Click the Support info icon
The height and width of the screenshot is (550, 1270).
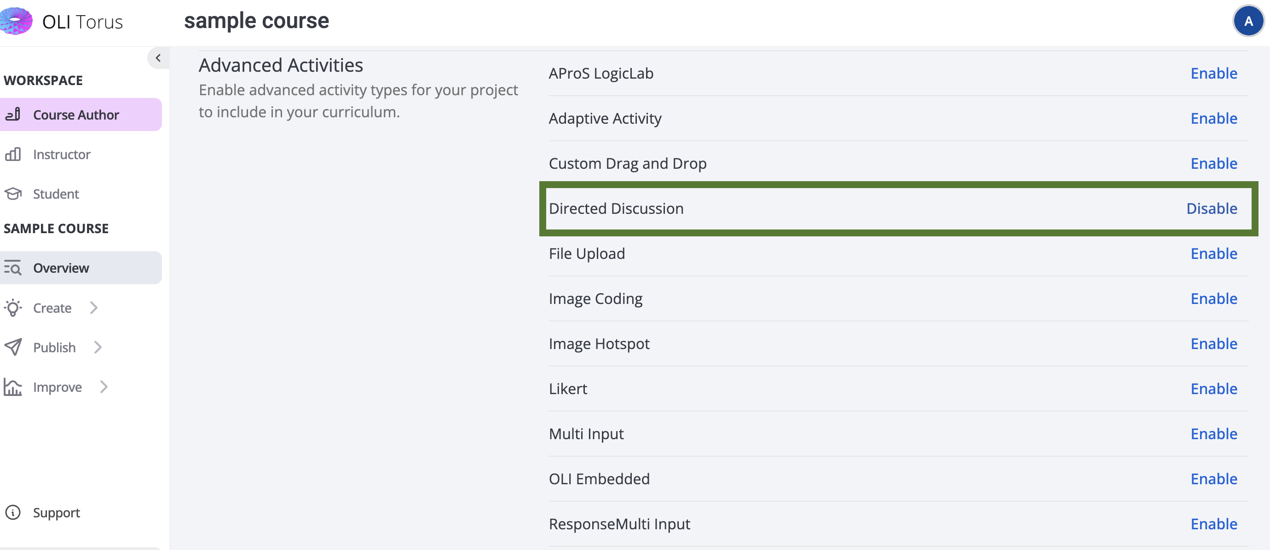pyautogui.click(x=13, y=513)
